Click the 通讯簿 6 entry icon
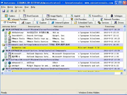127x95 pixels. coord(9,57)
